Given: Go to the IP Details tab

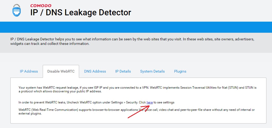Looking at the screenshot, I should (123, 71).
